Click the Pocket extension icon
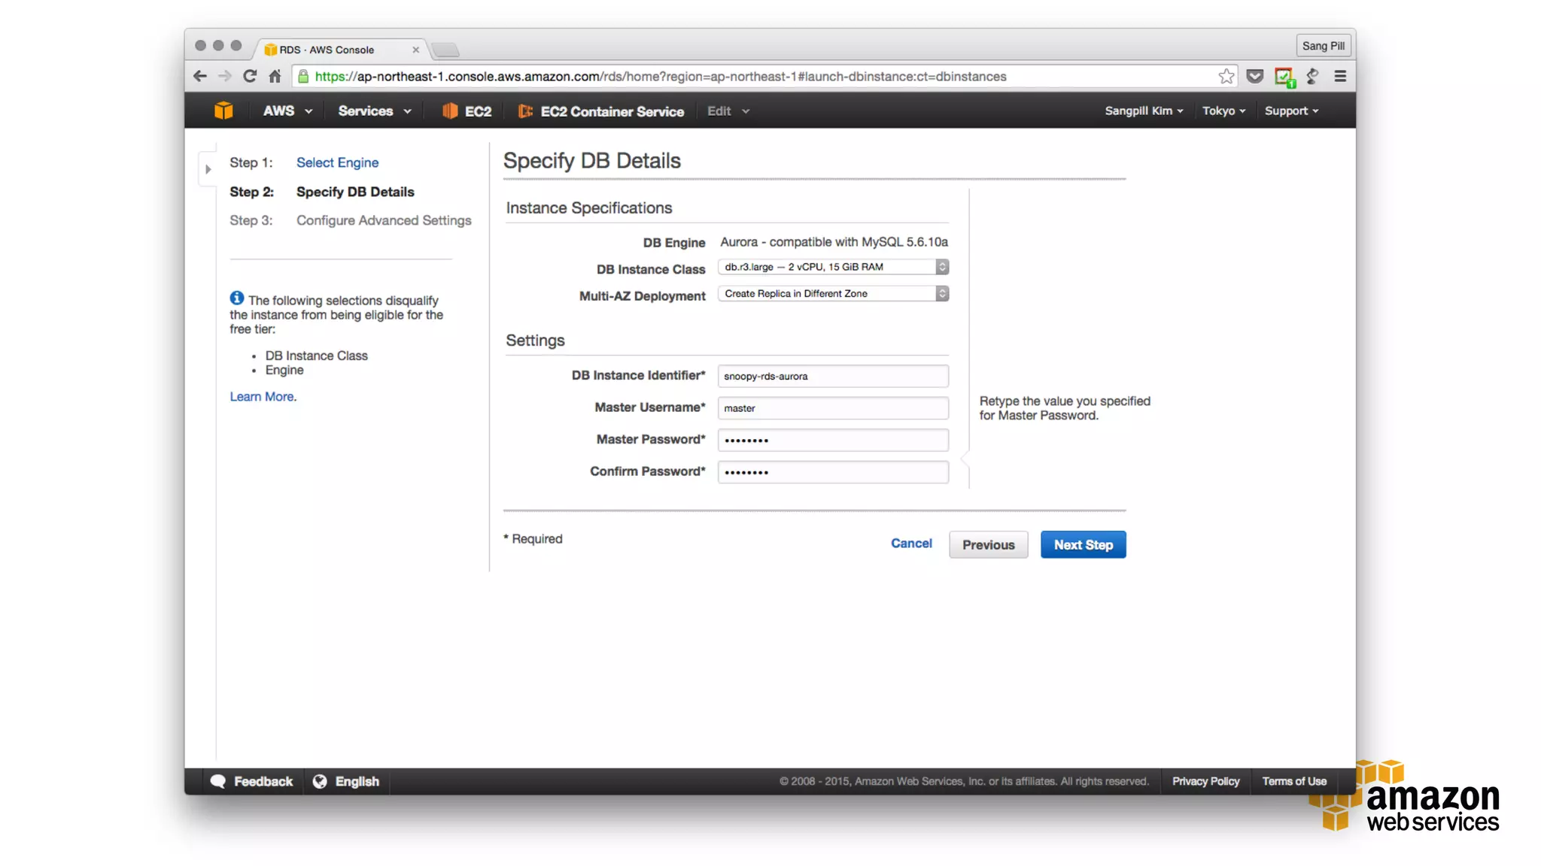The image size is (1541, 866). tap(1254, 76)
